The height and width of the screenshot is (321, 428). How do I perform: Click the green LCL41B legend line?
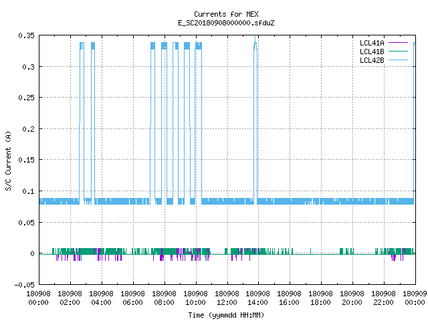pos(398,51)
